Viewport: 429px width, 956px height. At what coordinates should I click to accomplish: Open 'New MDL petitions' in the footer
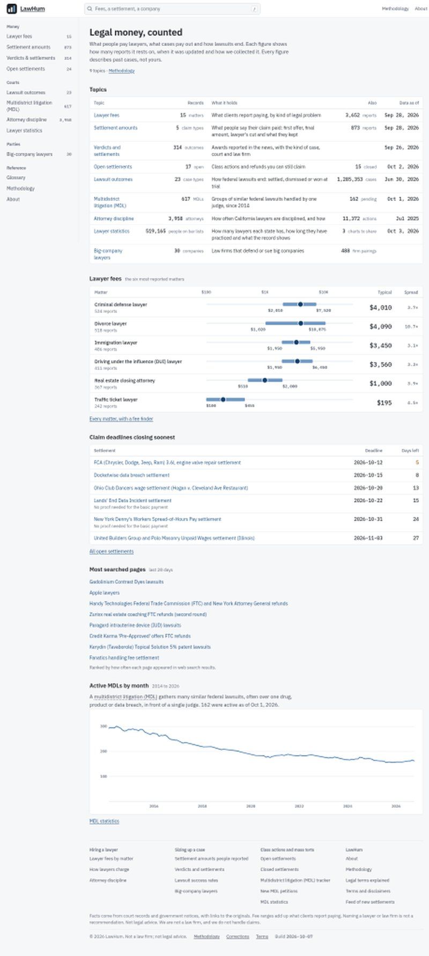(279, 891)
